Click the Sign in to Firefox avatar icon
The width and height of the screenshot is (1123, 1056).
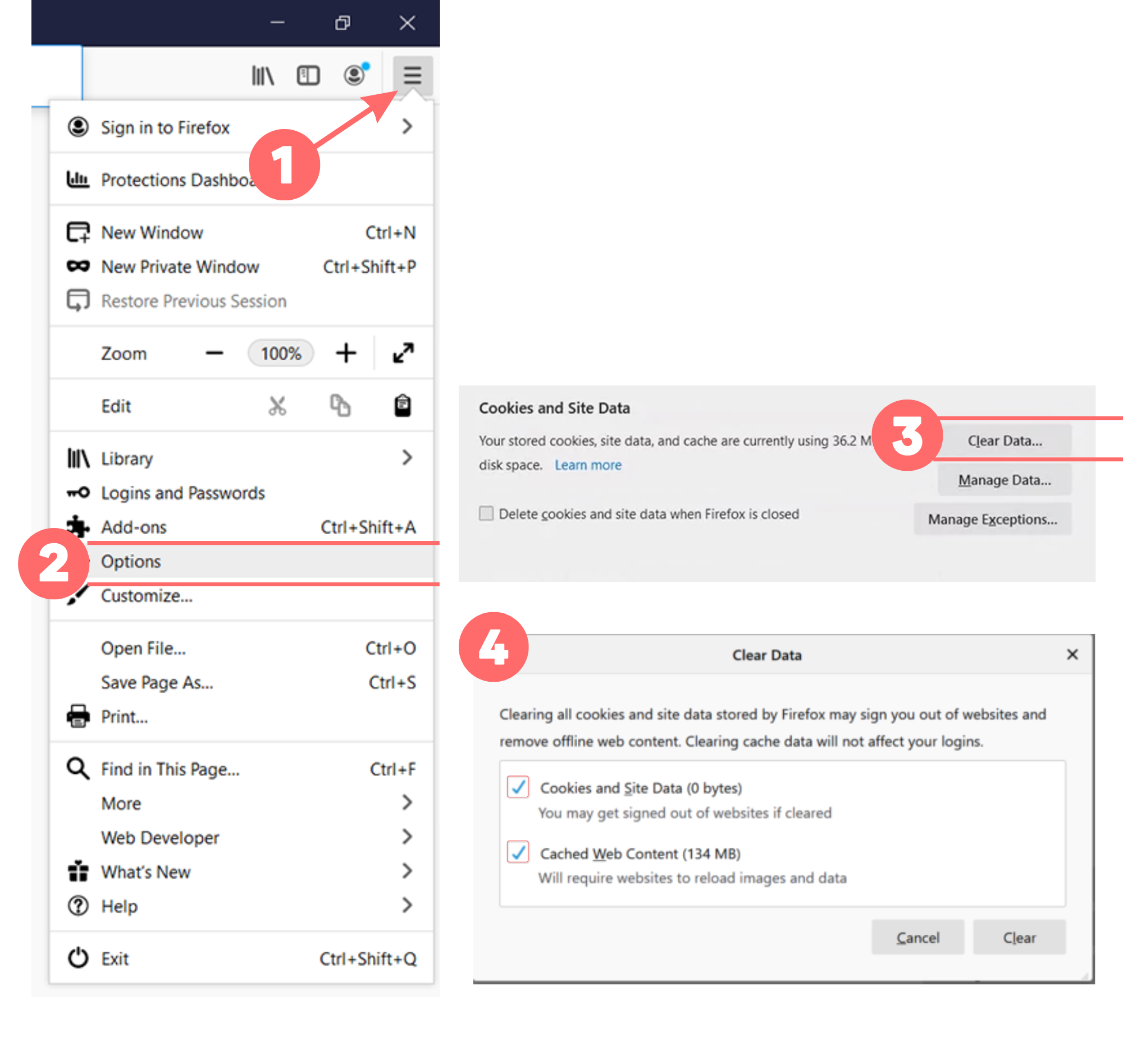point(78,127)
